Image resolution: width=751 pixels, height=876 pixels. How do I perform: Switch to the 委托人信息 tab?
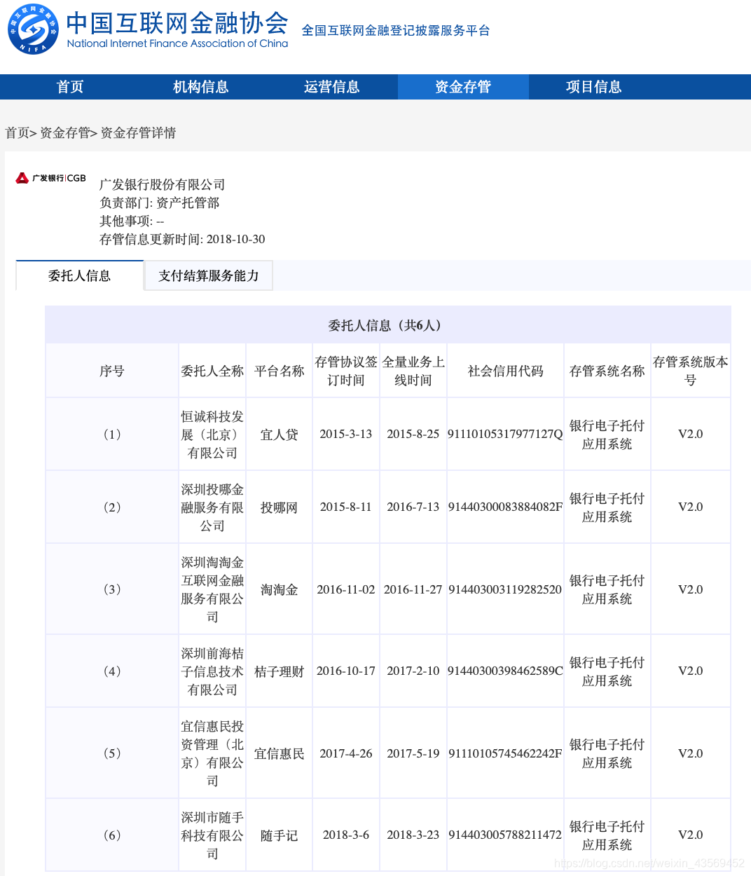tap(80, 275)
